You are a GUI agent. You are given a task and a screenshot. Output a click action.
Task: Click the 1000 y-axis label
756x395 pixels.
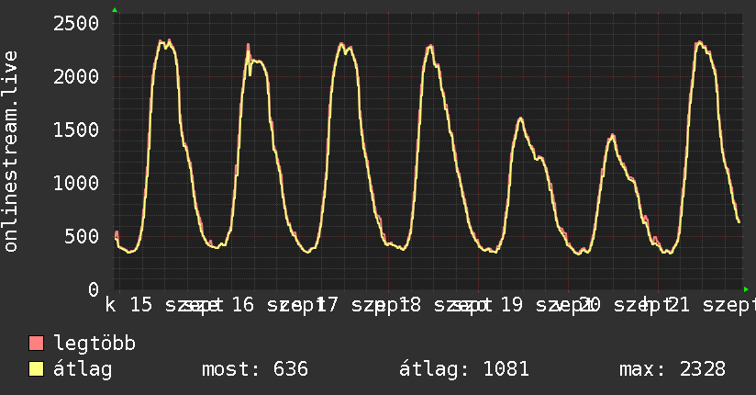point(76,183)
